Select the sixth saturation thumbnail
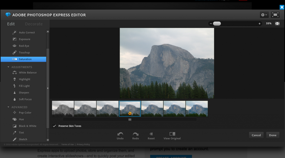This screenshot has height=158, width=285. coord(175,109)
